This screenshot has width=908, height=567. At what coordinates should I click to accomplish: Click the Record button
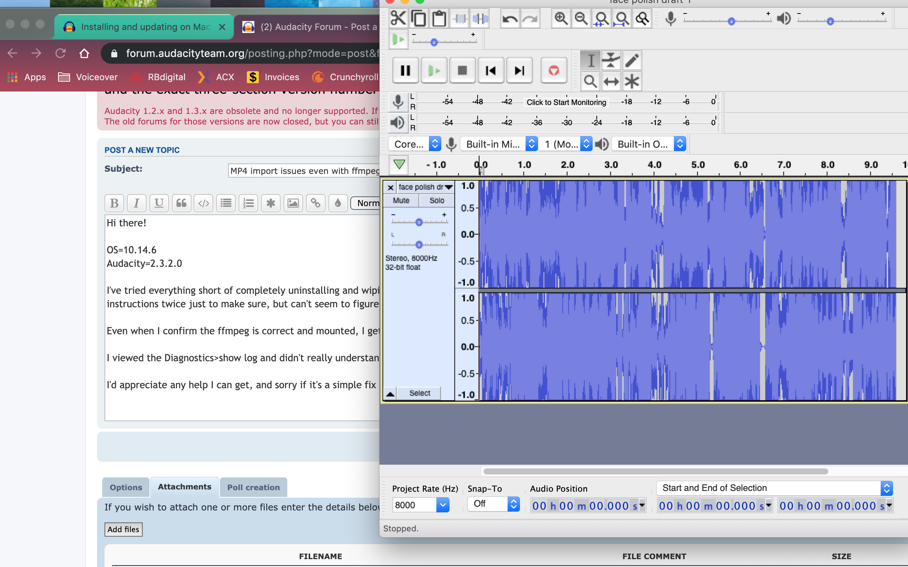(553, 70)
